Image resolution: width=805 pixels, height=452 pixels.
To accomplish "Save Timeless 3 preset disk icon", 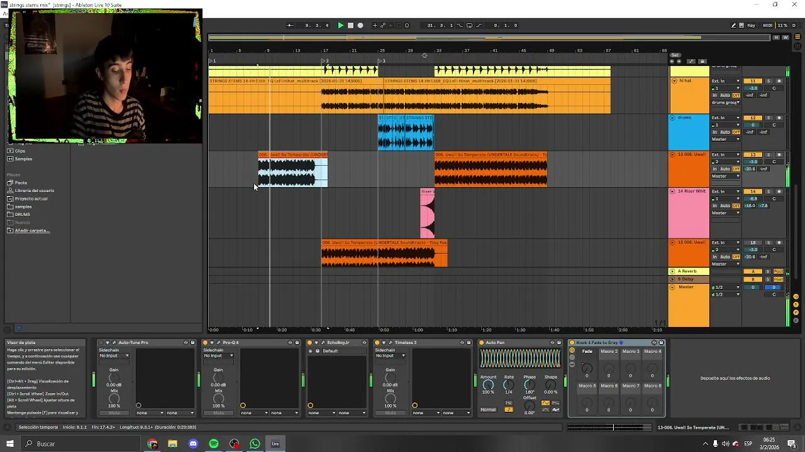I will point(469,343).
